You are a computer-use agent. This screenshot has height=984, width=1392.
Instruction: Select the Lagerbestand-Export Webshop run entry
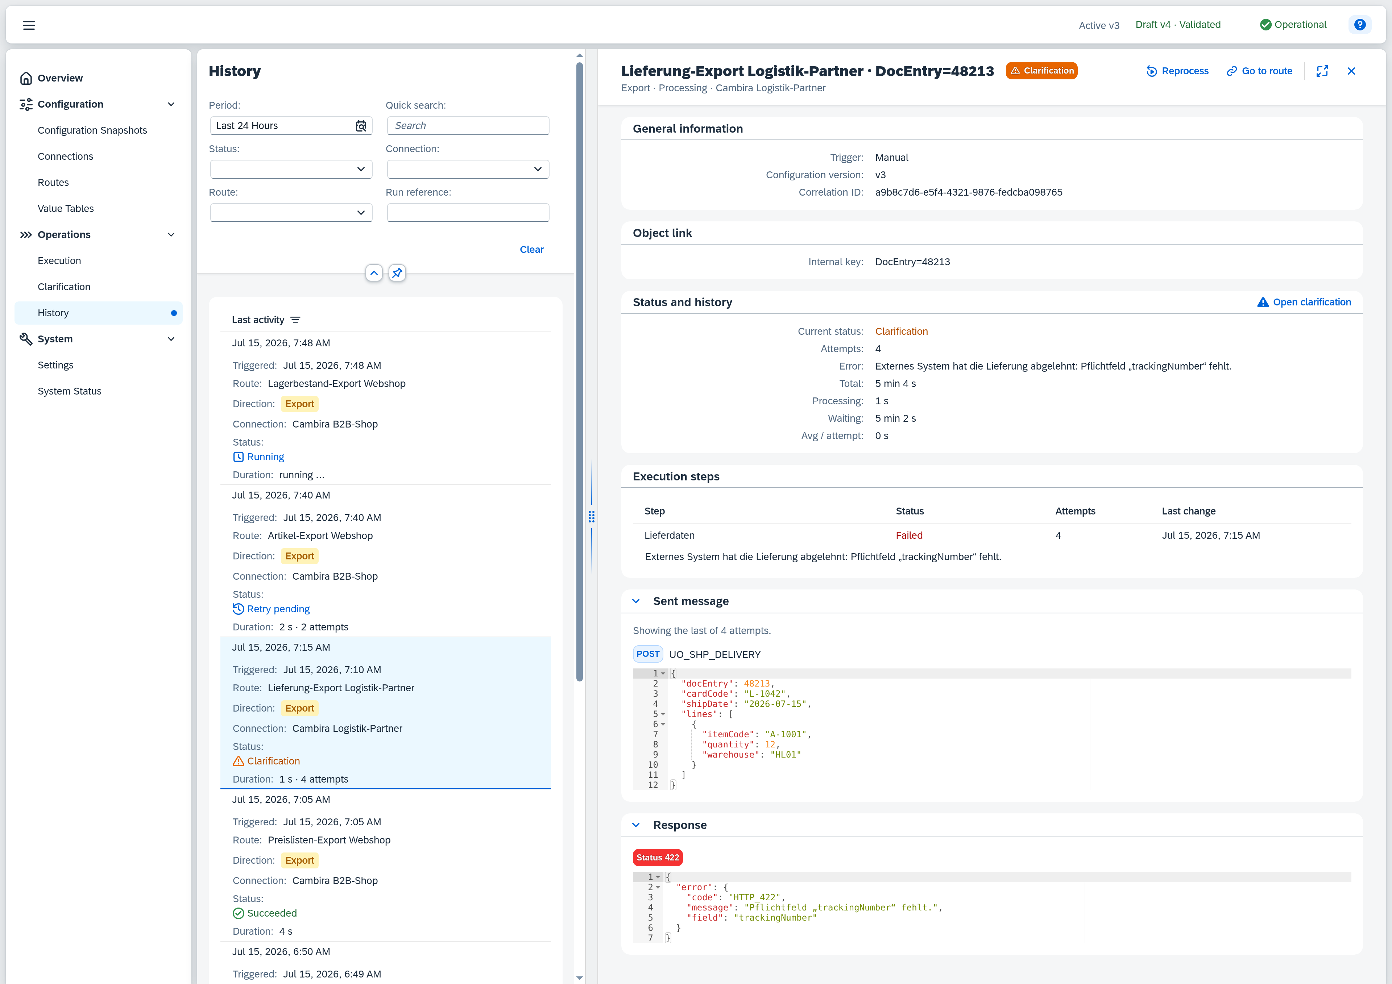(x=386, y=408)
